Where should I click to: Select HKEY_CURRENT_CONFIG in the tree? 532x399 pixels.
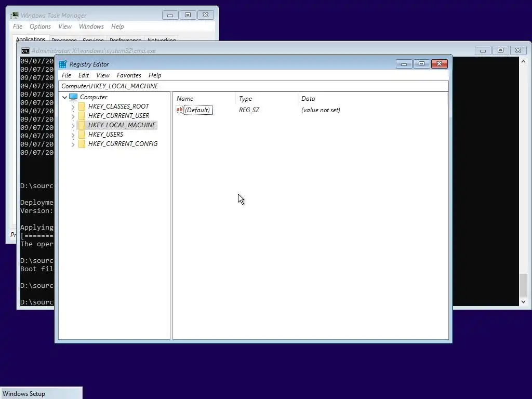click(123, 144)
